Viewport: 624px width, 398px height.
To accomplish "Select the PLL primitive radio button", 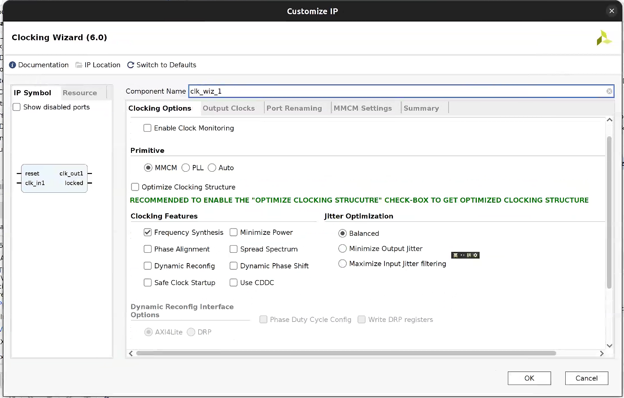I will (x=186, y=168).
